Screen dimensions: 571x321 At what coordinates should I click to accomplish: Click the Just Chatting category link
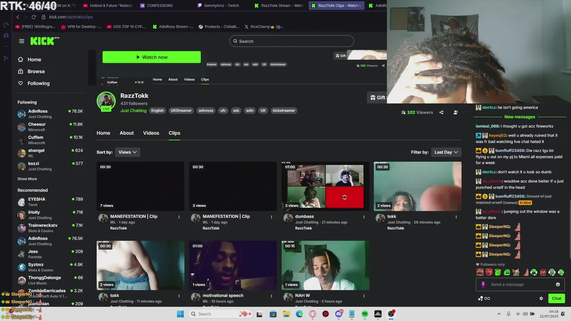(x=133, y=111)
